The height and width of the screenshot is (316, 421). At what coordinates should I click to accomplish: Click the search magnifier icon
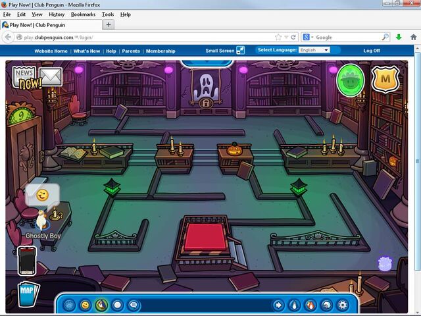click(385, 37)
